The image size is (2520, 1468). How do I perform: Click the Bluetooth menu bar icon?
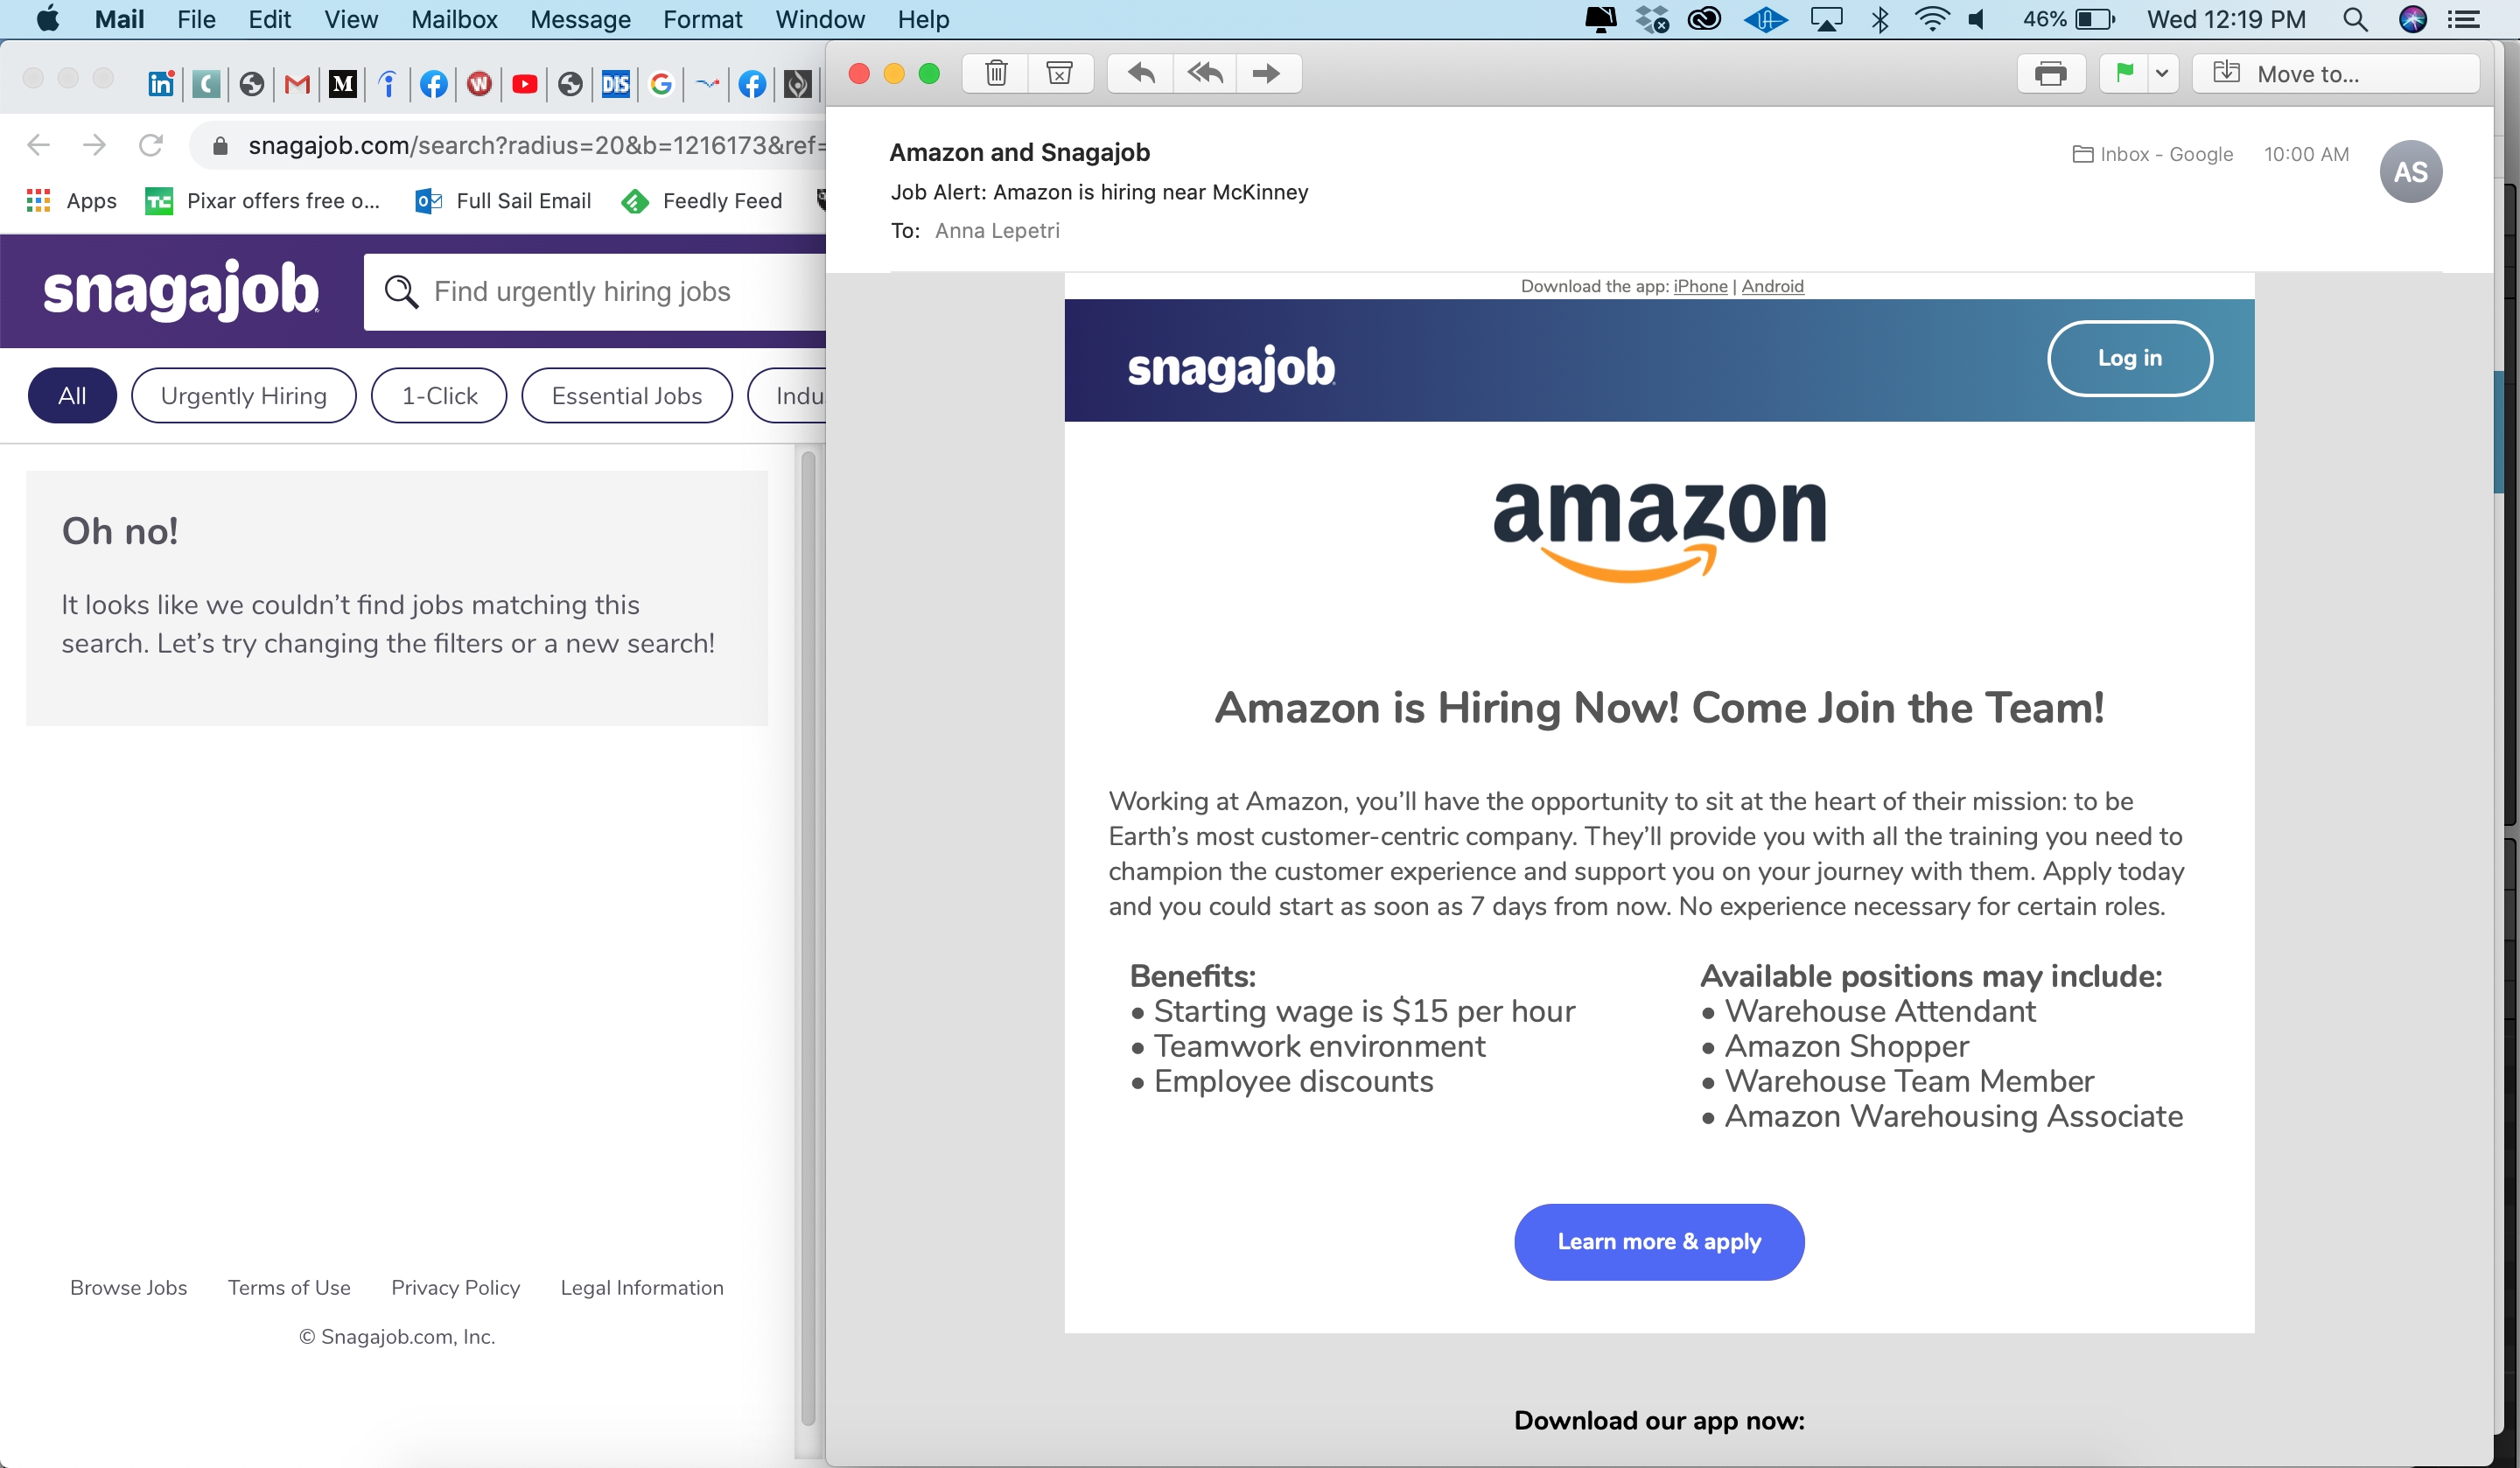tap(1880, 19)
